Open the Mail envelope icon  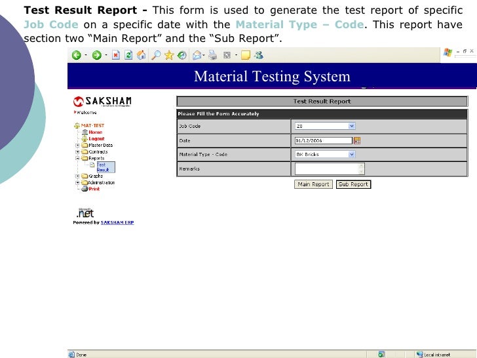point(197,55)
